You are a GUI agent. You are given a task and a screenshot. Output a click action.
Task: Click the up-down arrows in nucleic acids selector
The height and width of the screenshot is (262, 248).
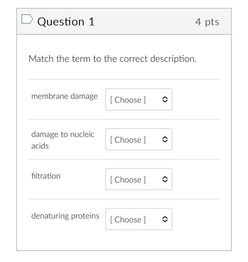pyautogui.click(x=165, y=139)
